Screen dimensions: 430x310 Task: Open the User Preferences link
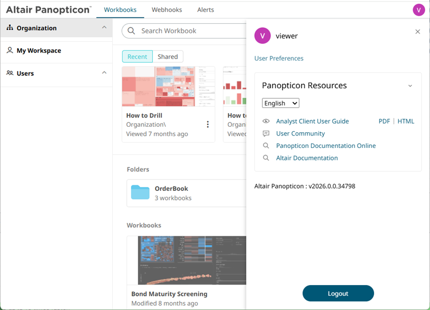click(x=279, y=59)
